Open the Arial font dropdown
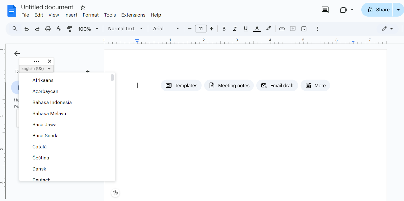This screenshot has width=404, height=201. coord(166,29)
